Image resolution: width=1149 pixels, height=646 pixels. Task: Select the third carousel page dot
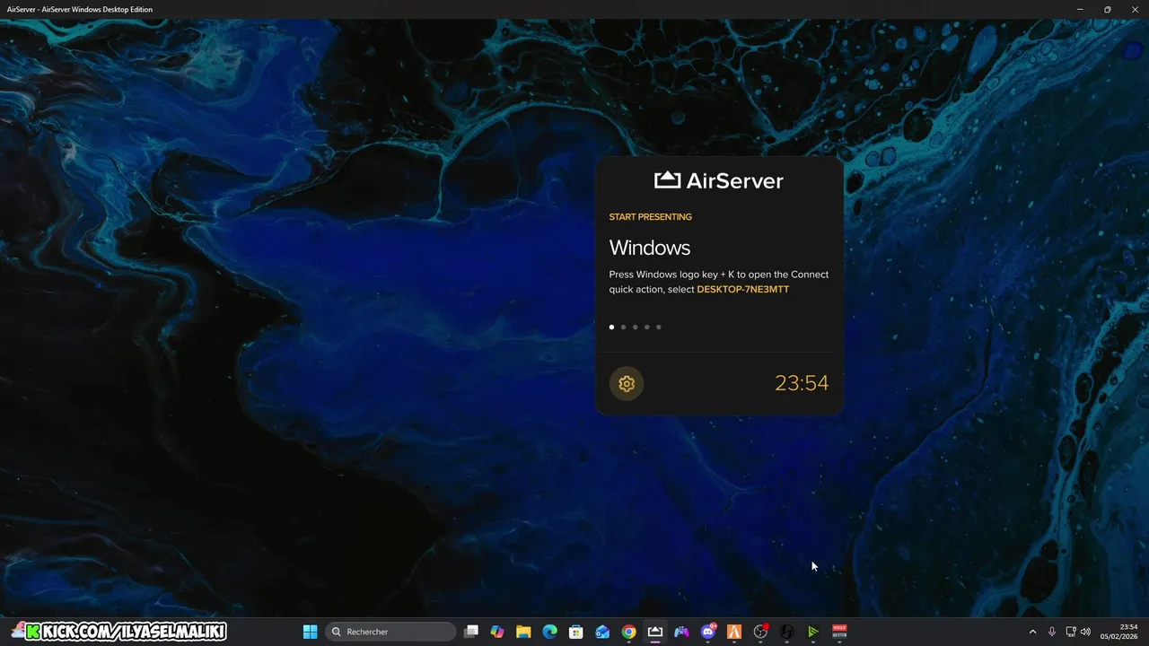(x=636, y=327)
